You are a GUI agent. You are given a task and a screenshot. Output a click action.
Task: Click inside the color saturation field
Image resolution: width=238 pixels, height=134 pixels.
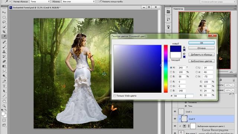click(138, 68)
